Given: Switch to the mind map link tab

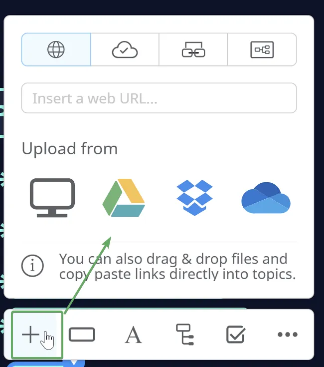Looking at the screenshot, I should click(x=262, y=49).
